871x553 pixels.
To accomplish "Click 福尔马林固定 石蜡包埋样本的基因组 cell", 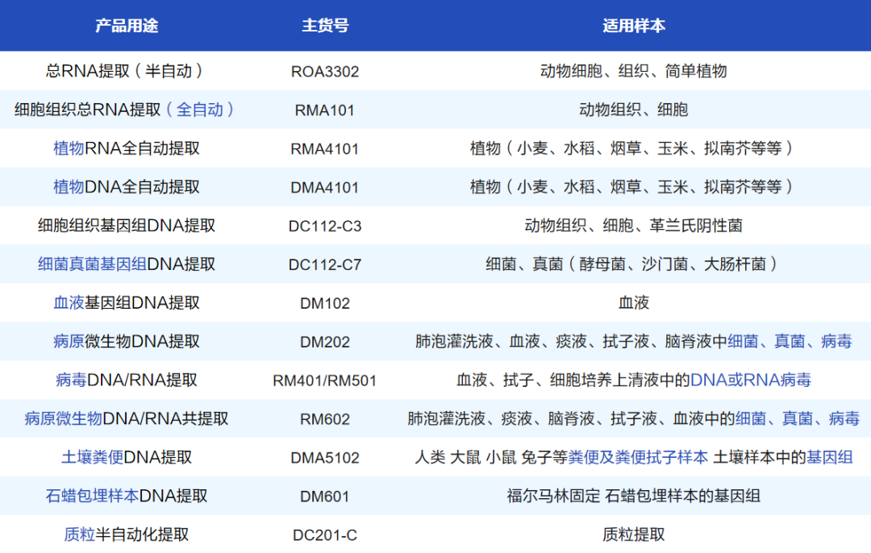I will pos(634,495).
